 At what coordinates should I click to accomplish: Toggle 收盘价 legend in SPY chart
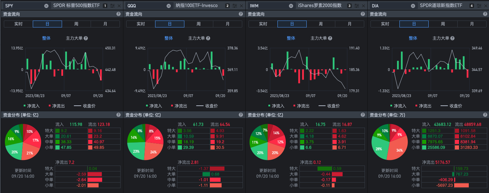(85, 106)
